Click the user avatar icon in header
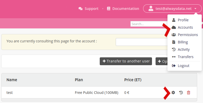The width and height of the screenshot is (203, 103). tap(151, 9)
